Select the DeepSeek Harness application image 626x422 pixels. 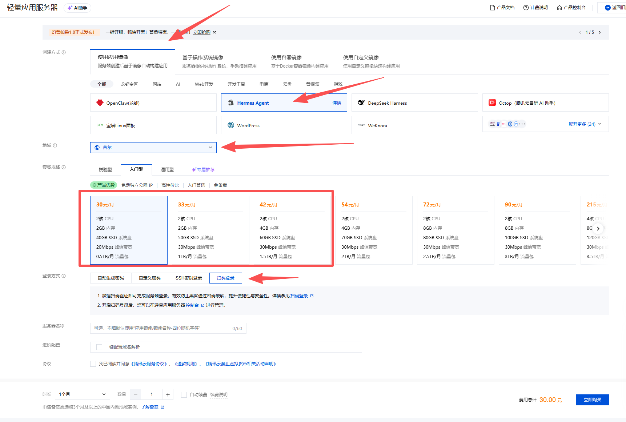point(414,103)
